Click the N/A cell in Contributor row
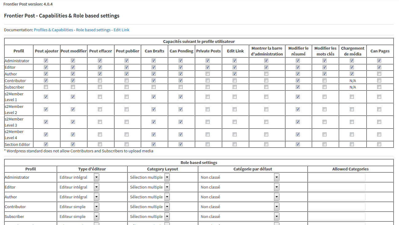The image size is (399, 225). pos(353,81)
